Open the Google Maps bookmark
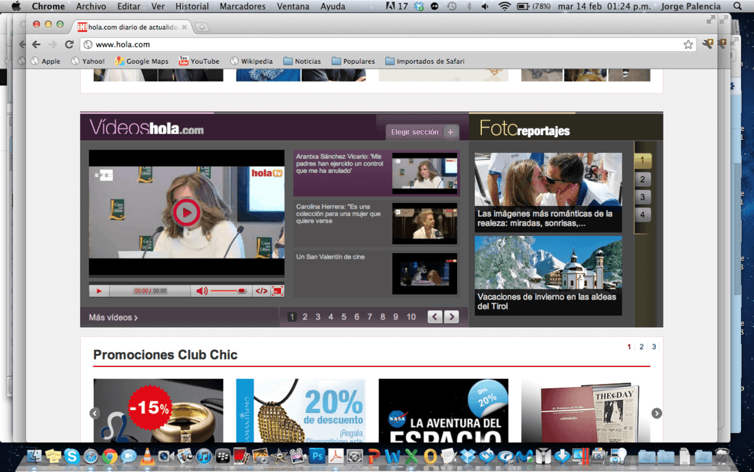Screen dimensions: 754x472 pyautogui.click(x=142, y=61)
